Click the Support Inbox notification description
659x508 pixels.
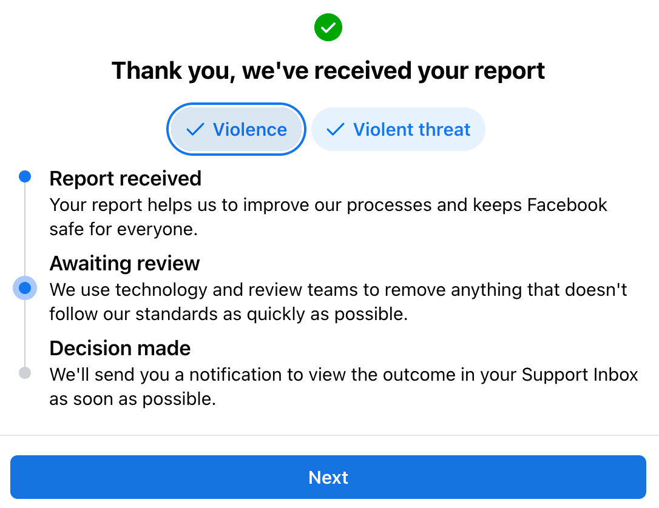tap(343, 387)
